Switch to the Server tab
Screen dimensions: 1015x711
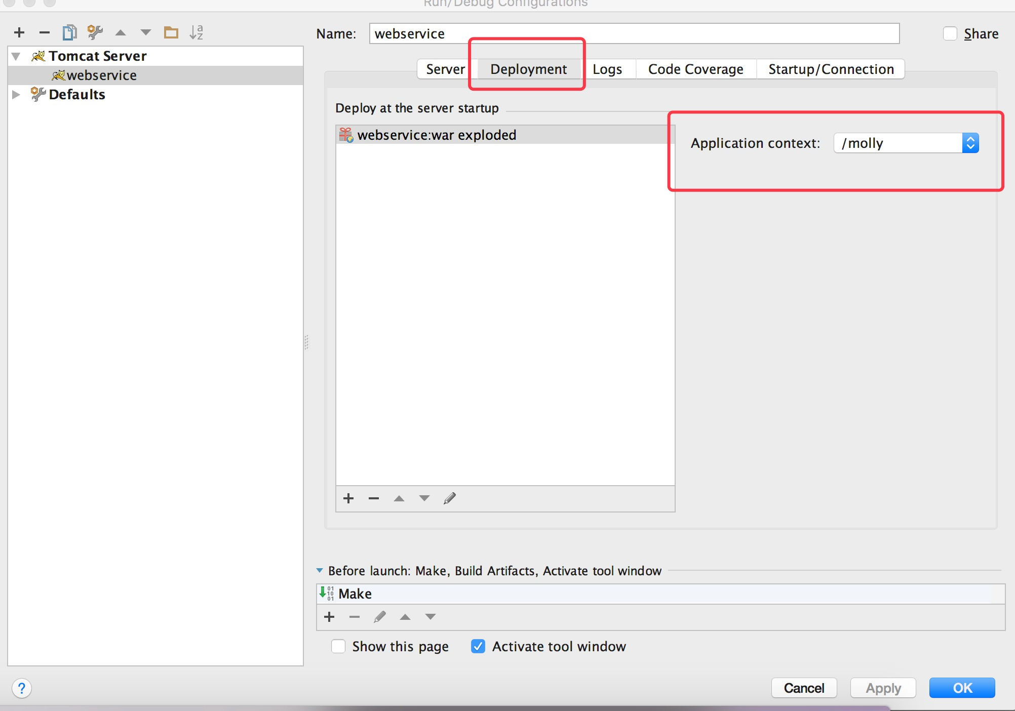click(x=446, y=69)
